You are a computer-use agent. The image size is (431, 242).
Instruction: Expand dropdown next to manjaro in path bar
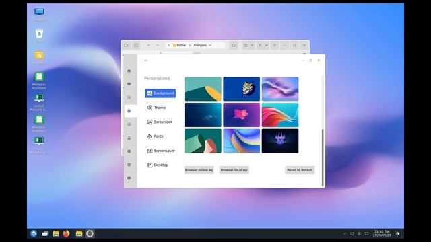(210, 45)
